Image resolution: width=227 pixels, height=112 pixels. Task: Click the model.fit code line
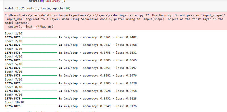[x=37, y=9]
